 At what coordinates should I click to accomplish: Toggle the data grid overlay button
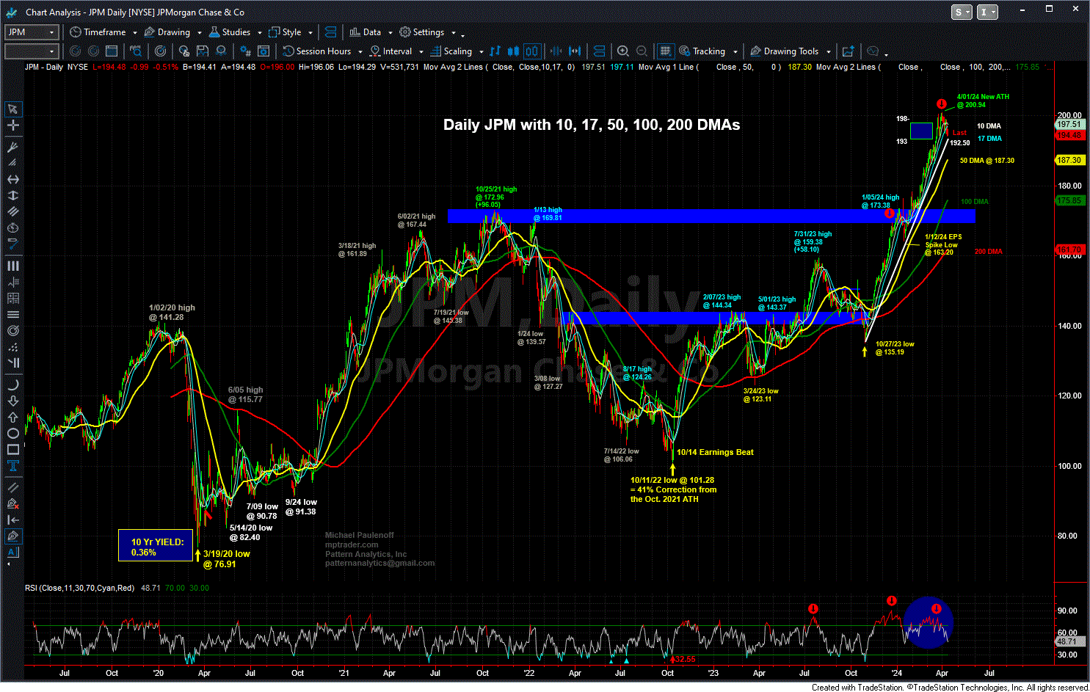click(666, 51)
